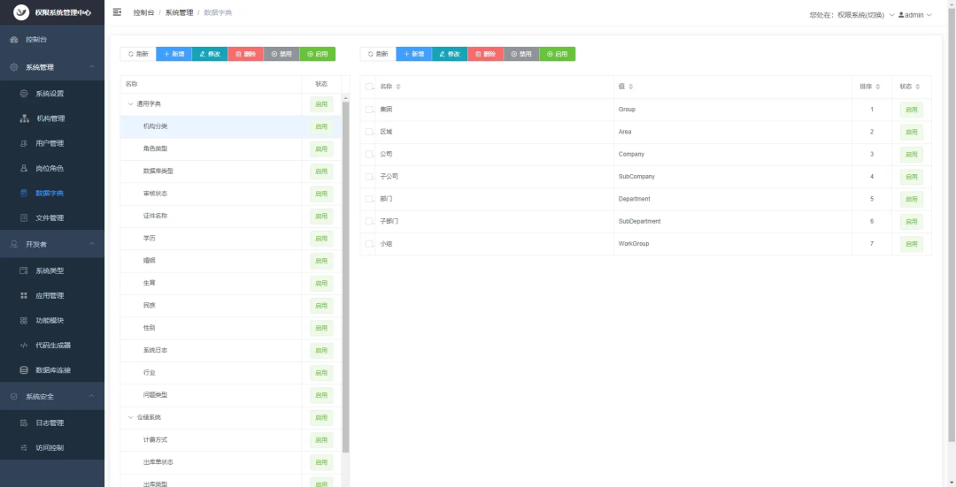
Task: Click 禁用 button above the dictionary tree
Action: click(x=281, y=54)
